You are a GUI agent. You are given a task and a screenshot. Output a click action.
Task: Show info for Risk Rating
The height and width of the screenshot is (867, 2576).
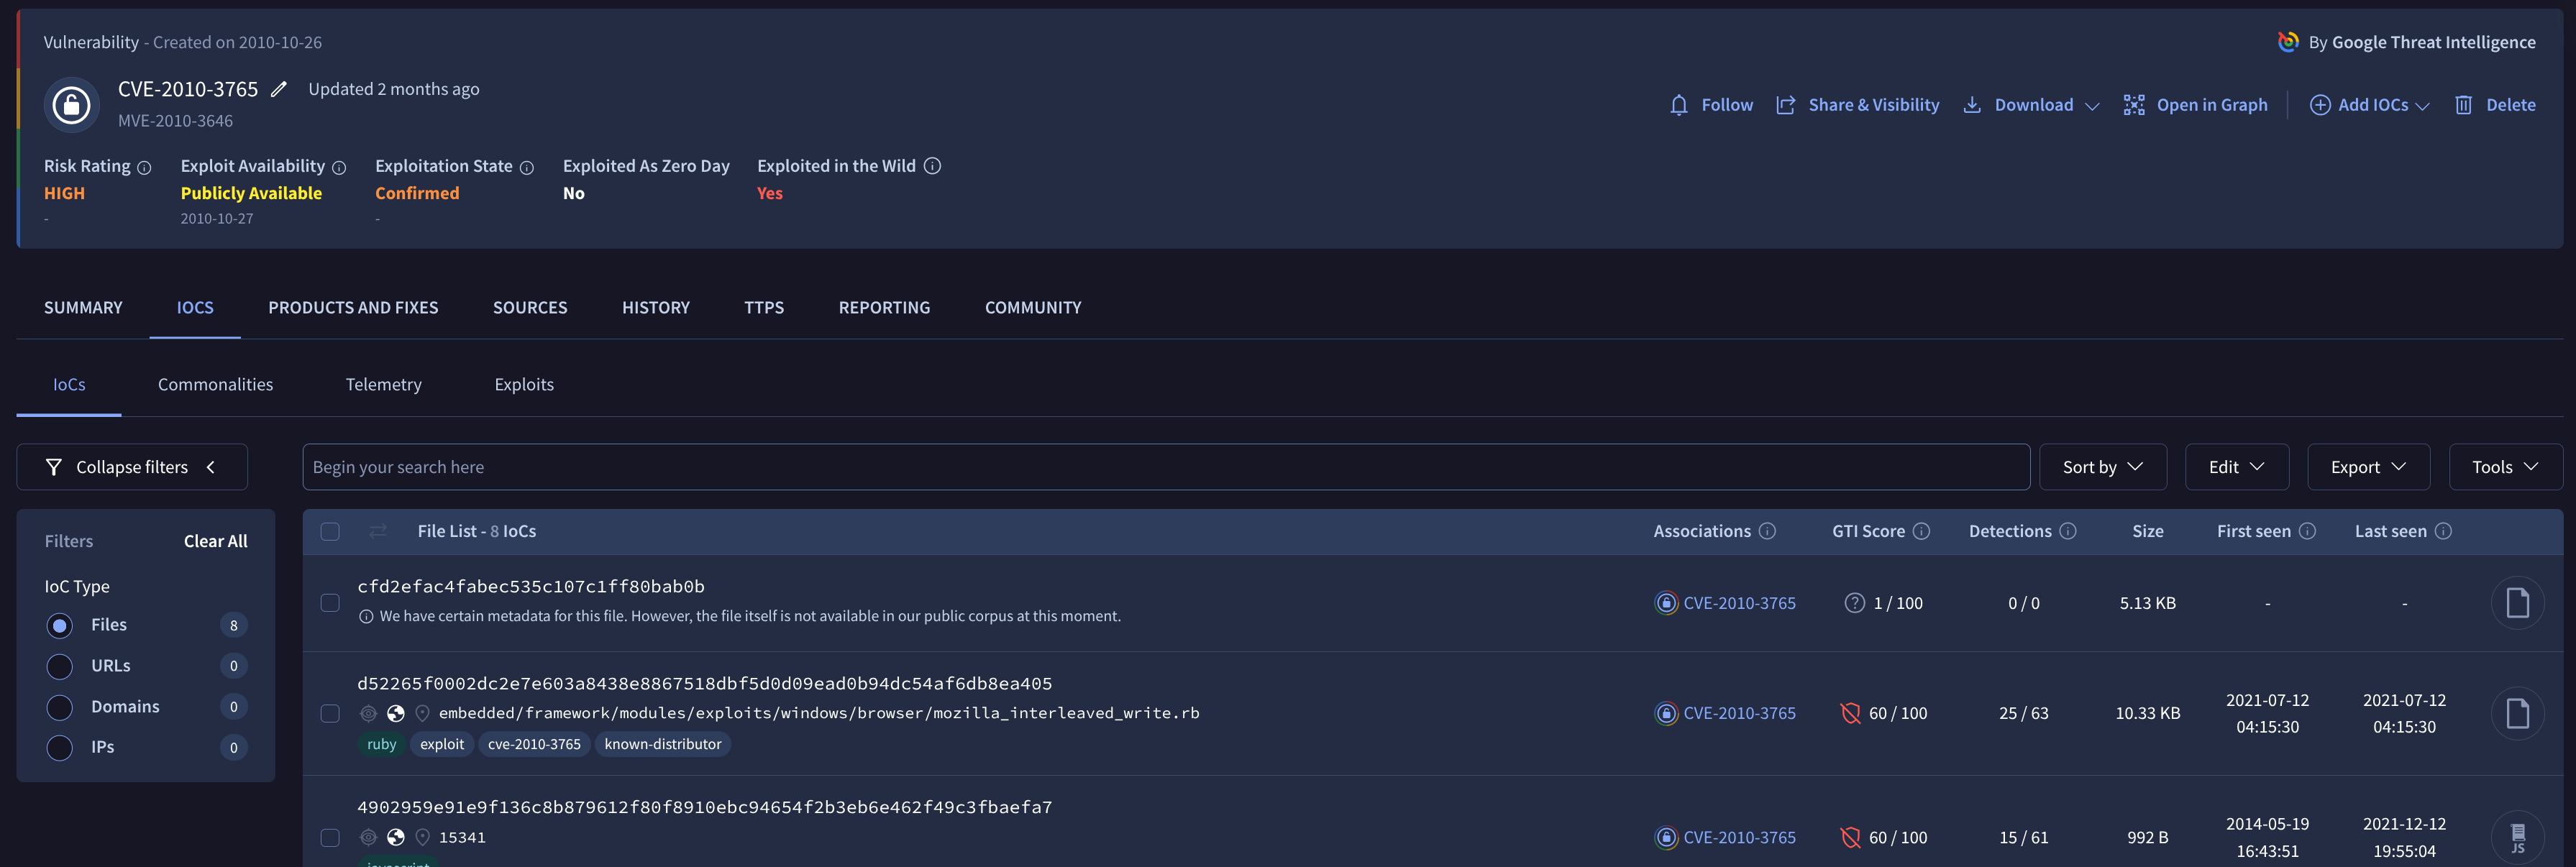(144, 168)
